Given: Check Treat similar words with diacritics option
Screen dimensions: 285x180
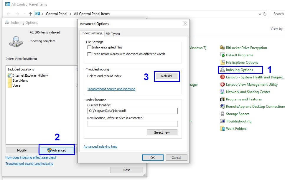Looking at the screenshot, I should point(89,53).
